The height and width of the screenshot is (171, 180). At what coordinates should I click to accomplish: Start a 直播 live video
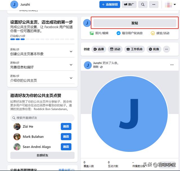pyautogui.click(x=99, y=49)
